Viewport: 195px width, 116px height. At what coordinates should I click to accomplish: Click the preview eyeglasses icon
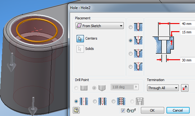[131, 110]
